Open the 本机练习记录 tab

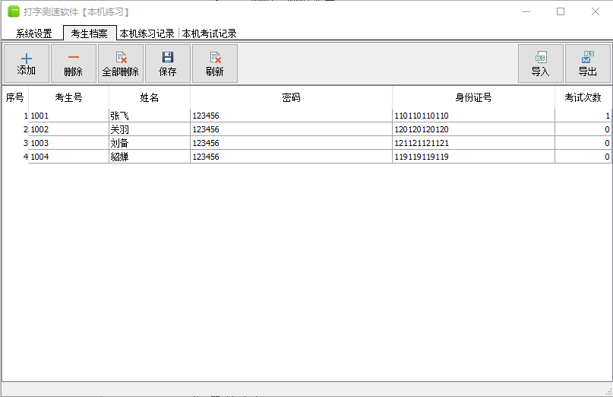coord(147,33)
